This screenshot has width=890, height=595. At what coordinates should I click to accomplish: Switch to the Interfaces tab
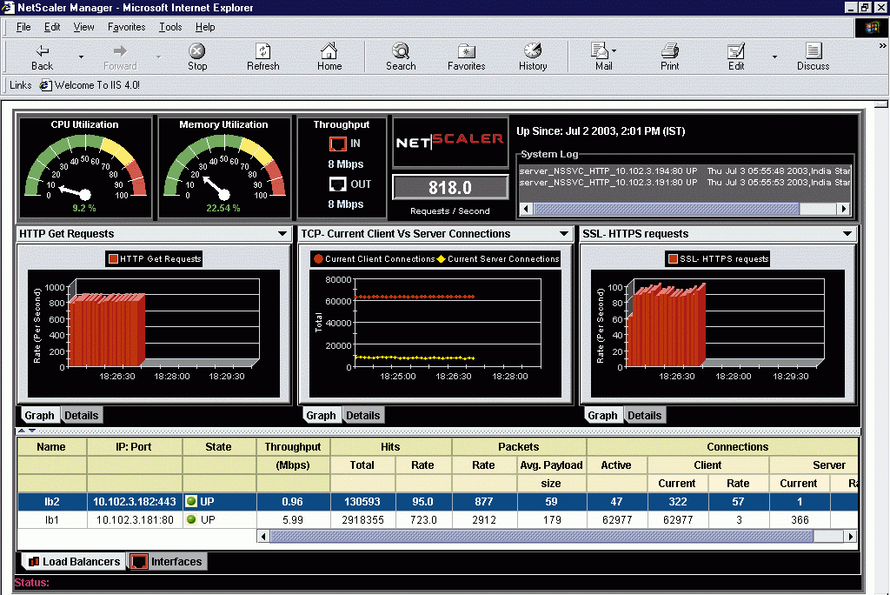[x=168, y=561]
